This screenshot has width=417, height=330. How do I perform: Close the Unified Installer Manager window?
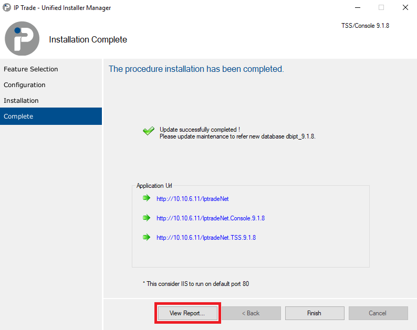pos(405,7)
